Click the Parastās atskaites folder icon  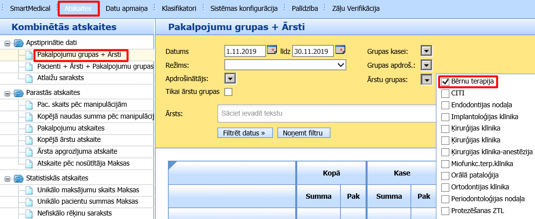[19, 92]
